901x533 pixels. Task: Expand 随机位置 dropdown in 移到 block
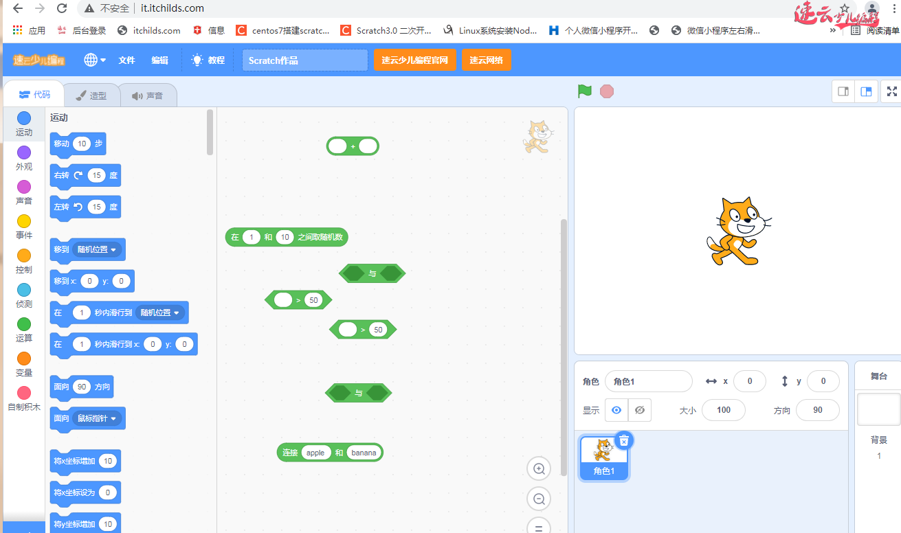(98, 249)
